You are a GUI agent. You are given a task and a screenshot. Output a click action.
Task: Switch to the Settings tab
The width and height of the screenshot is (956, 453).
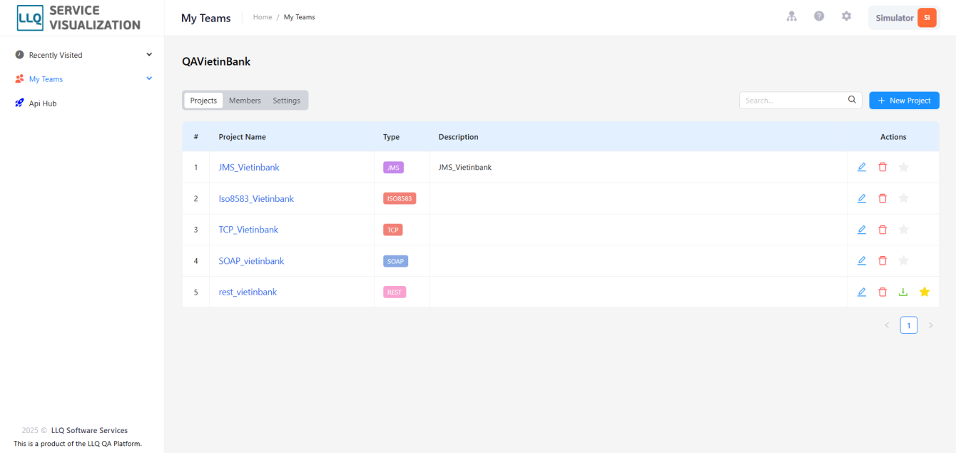pyautogui.click(x=286, y=101)
